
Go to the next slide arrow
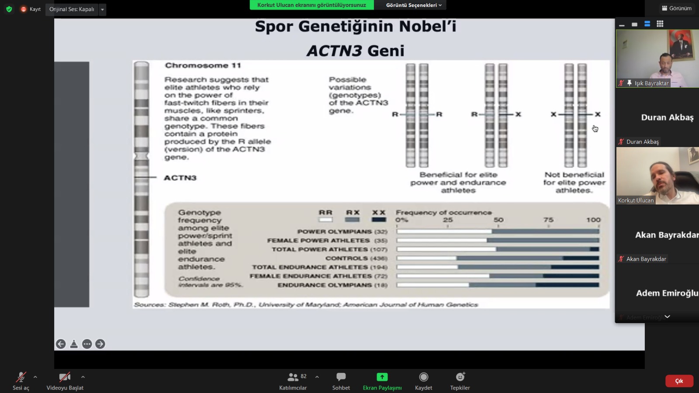pyautogui.click(x=100, y=344)
